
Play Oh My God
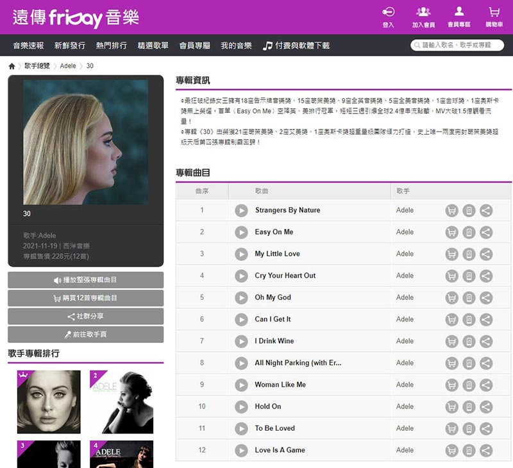pos(242,298)
